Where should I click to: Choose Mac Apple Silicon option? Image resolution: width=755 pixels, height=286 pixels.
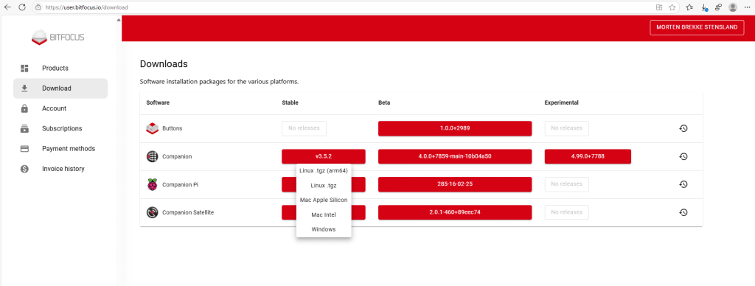point(324,200)
